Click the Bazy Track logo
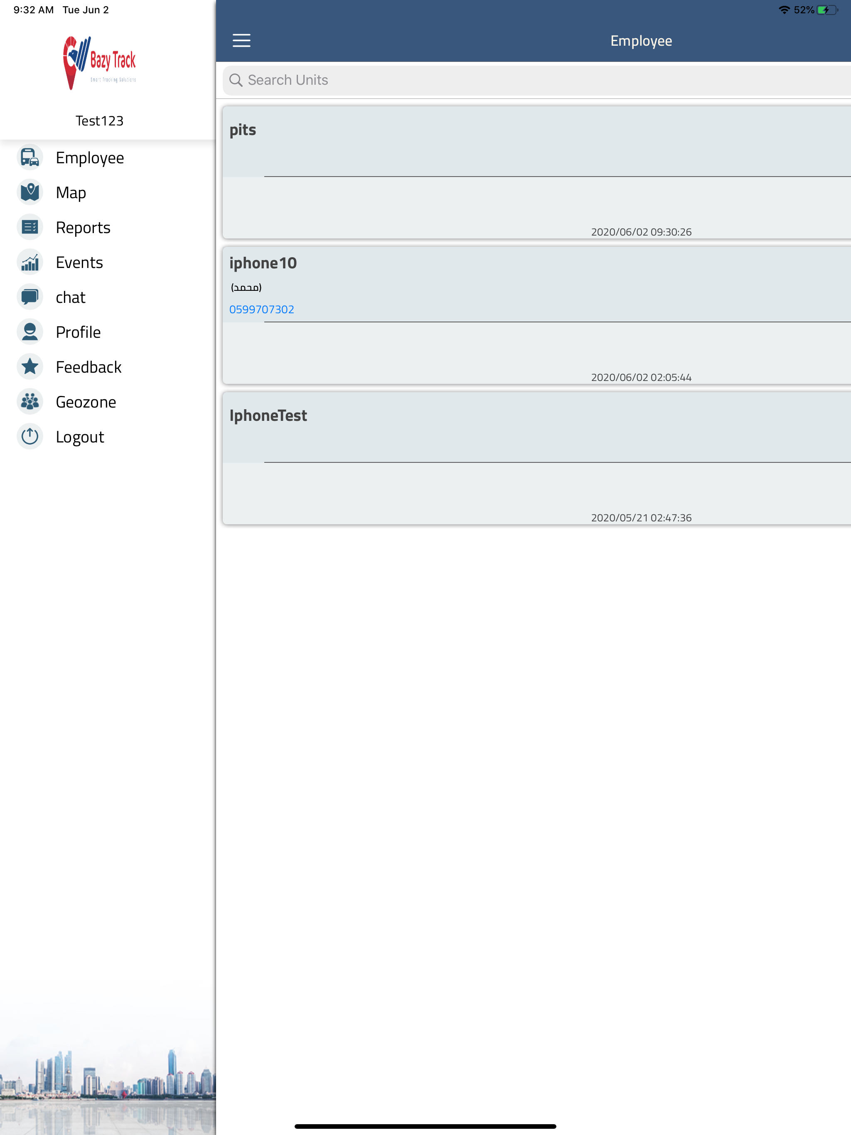This screenshot has width=851, height=1135. click(x=99, y=63)
